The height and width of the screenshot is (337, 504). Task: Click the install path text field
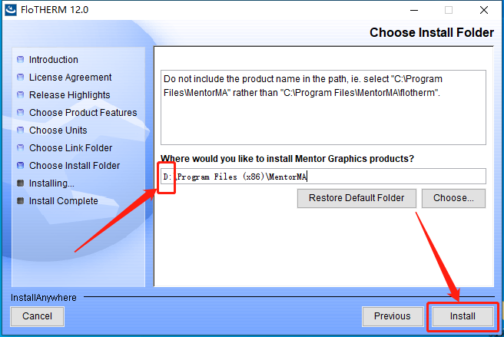pyautogui.click(x=323, y=177)
